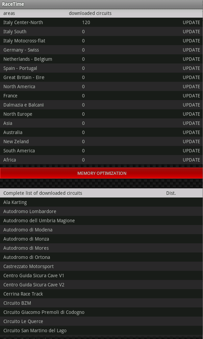
Task: Update the Italy South area
Action: [x=192, y=32]
